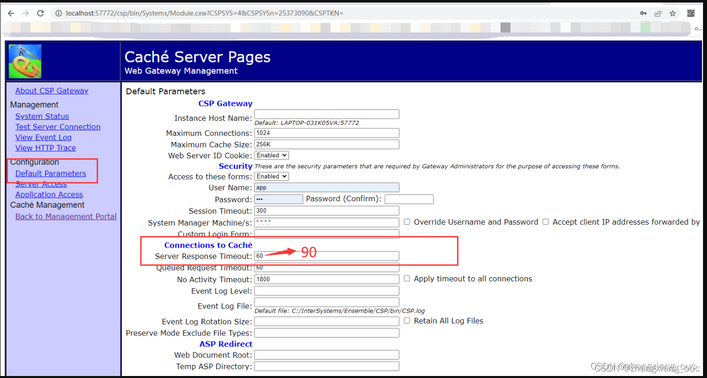
Task: Open Server Access link
Action: [x=40, y=184]
